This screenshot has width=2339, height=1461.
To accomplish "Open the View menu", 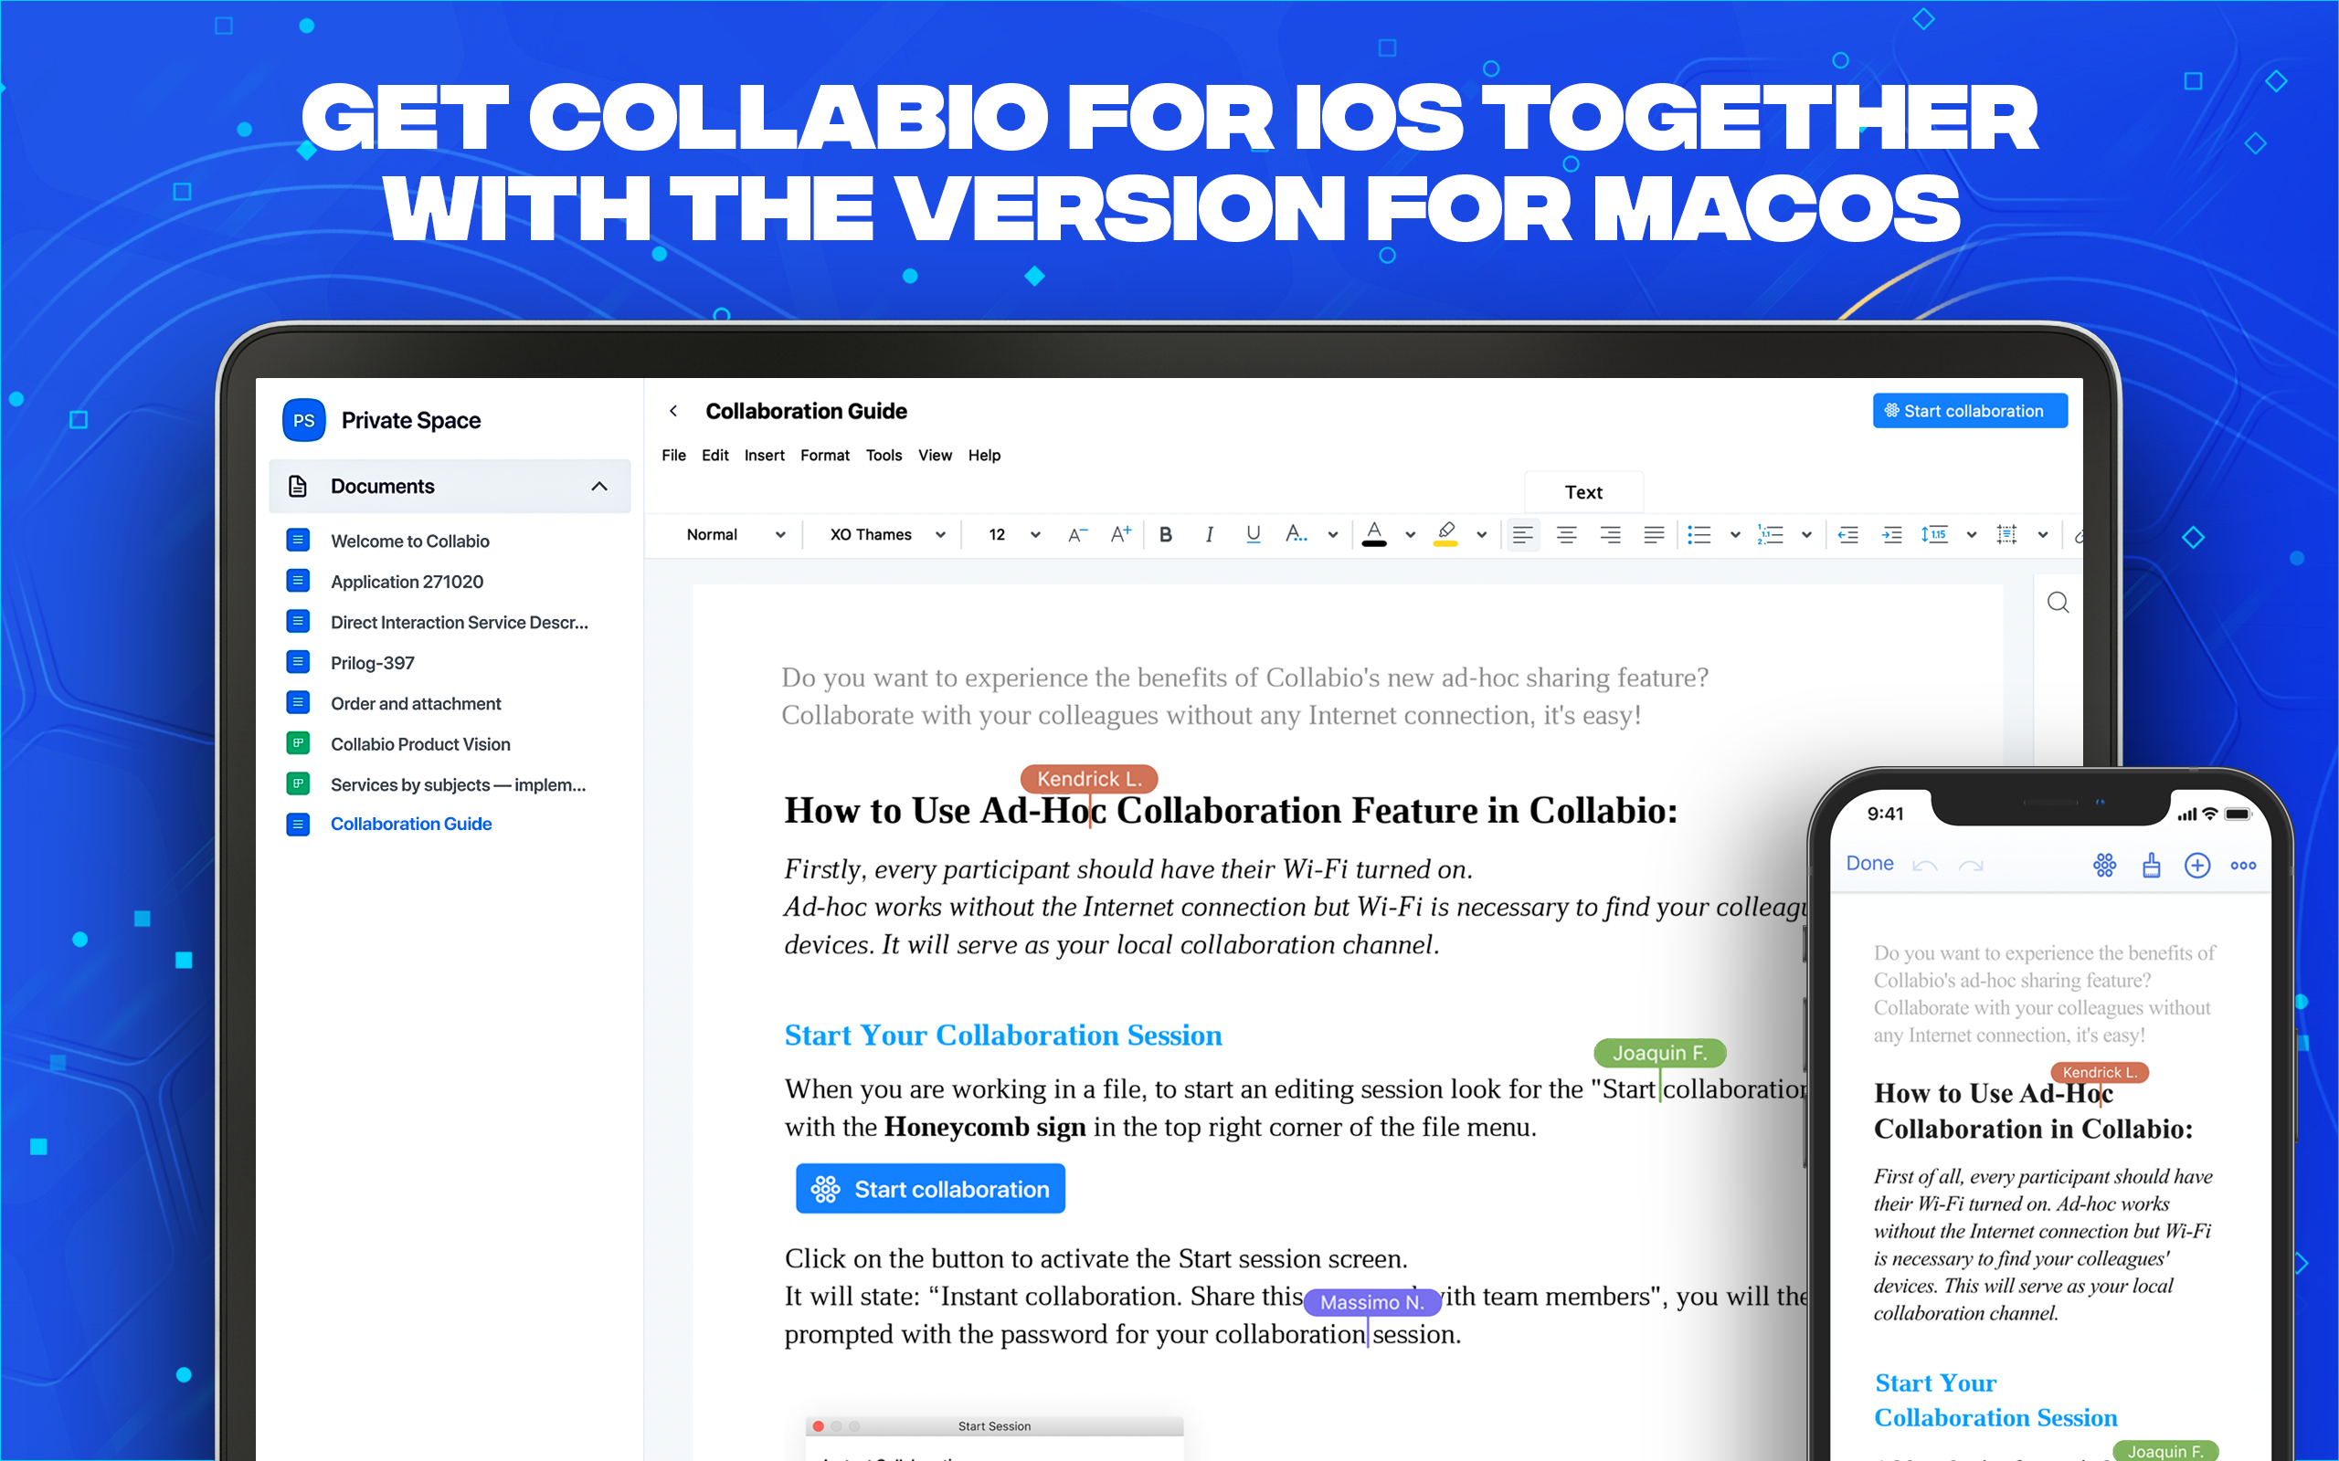I will click(x=935, y=455).
